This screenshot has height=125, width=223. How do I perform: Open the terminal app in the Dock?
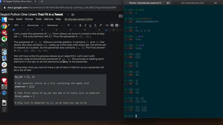click(x=4, y=45)
